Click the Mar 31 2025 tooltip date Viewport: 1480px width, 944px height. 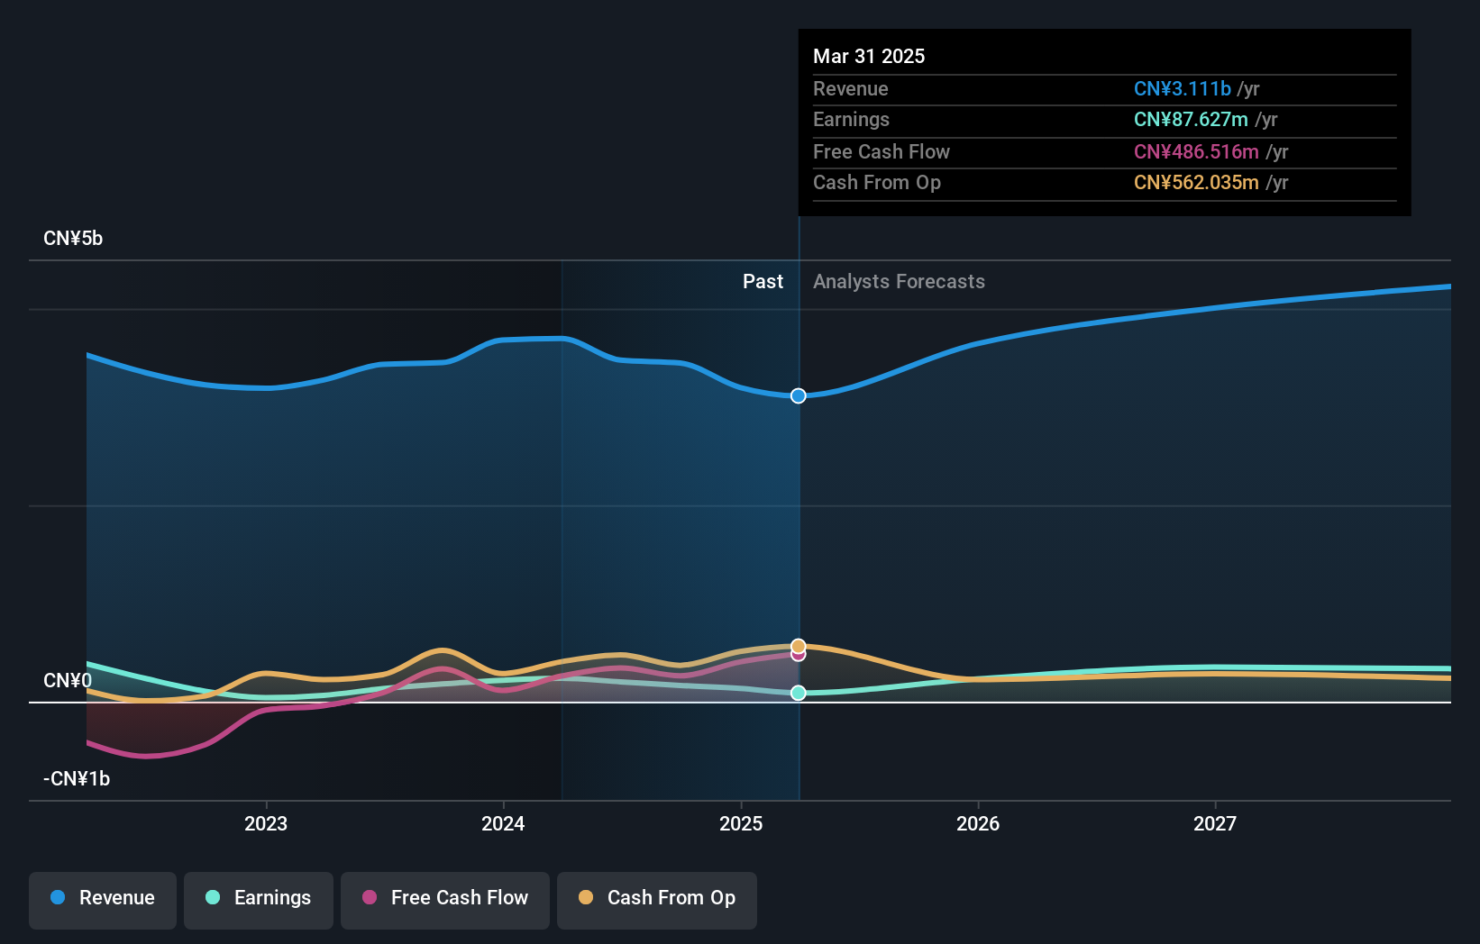pos(869,56)
